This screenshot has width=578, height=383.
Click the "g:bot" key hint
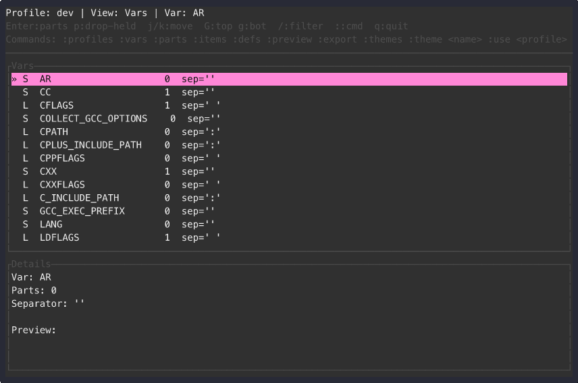[x=252, y=26]
